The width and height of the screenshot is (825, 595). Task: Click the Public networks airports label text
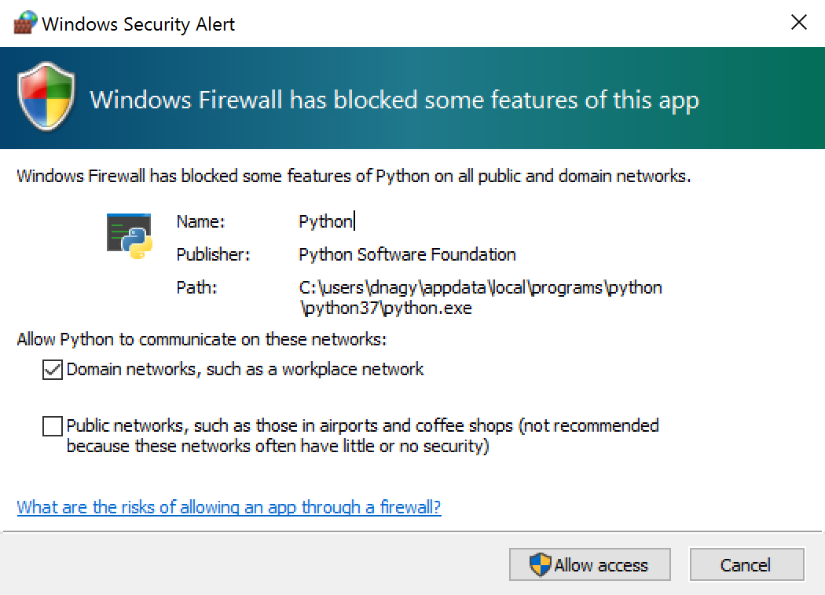pyautogui.click(x=362, y=436)
